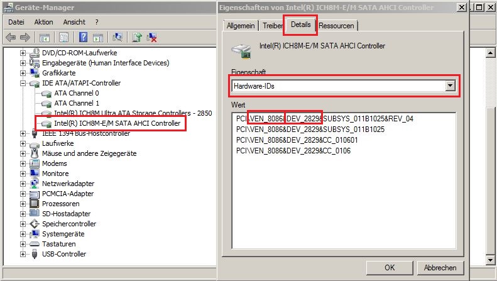Viewport: 497px width, 281px height.
Task: Open the Datei menu
Action: pyautogui.click(x=16, y=22)
